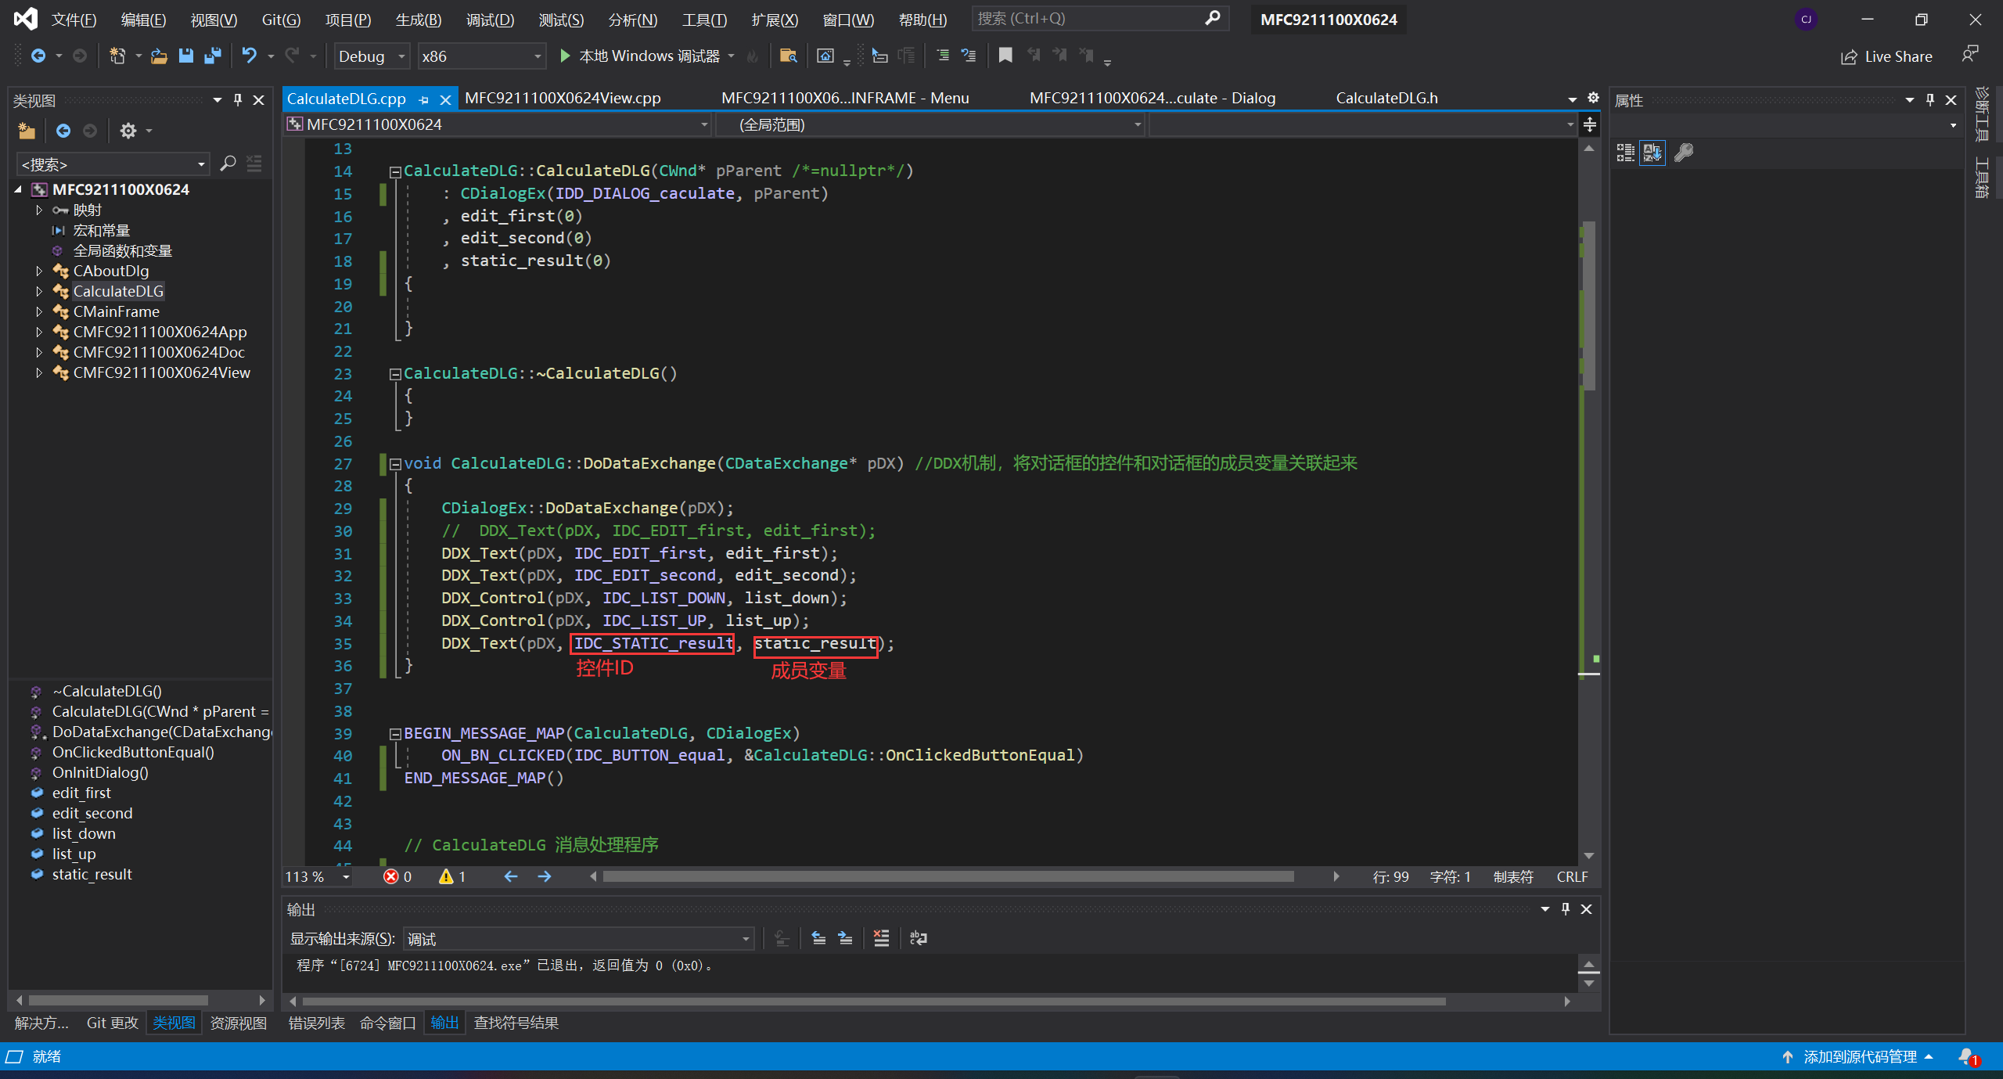Click Add to Source Control in status bar
Screen dimensions: 2003x1079
pos(1859,1056)
